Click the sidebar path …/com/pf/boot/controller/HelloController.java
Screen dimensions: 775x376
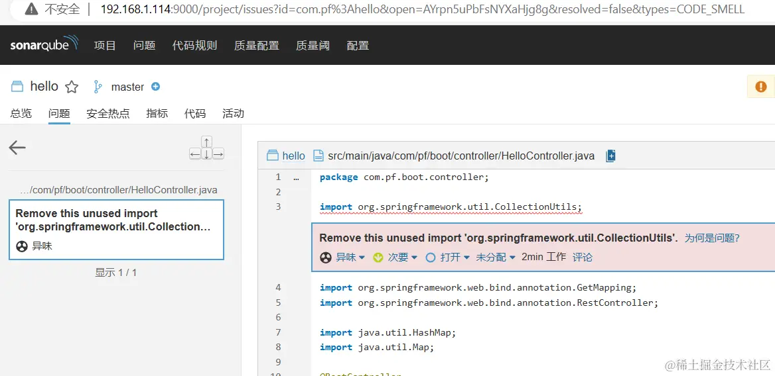(119, 190)
